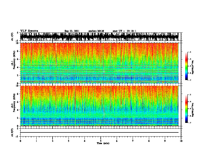This screenshot has height=158, width=204.
Task: Click the "-7" label on ch.2 color bar
Action: pos(190,123)
